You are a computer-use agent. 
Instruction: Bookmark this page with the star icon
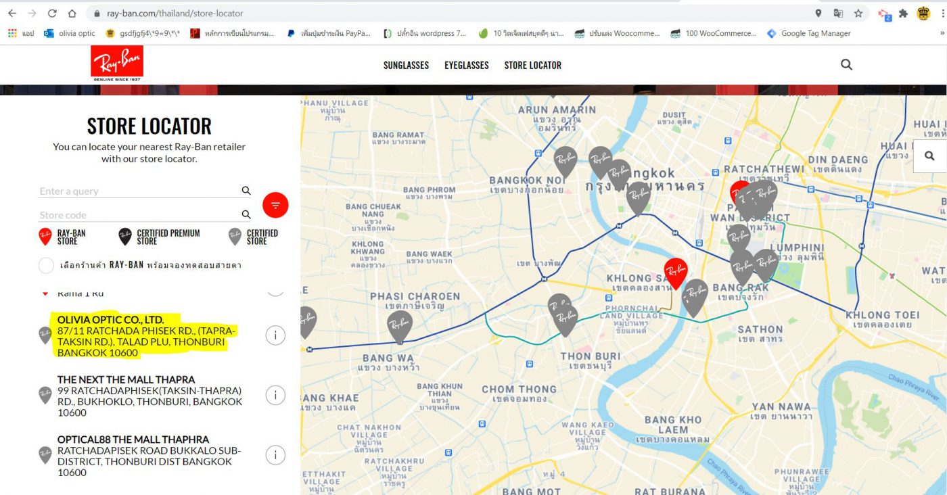(x=858, y=13)
